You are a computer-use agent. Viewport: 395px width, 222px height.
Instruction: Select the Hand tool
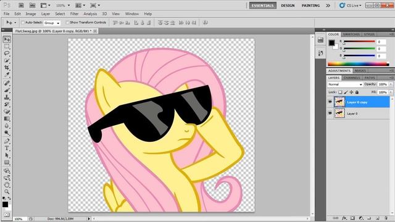coord(7,185)
